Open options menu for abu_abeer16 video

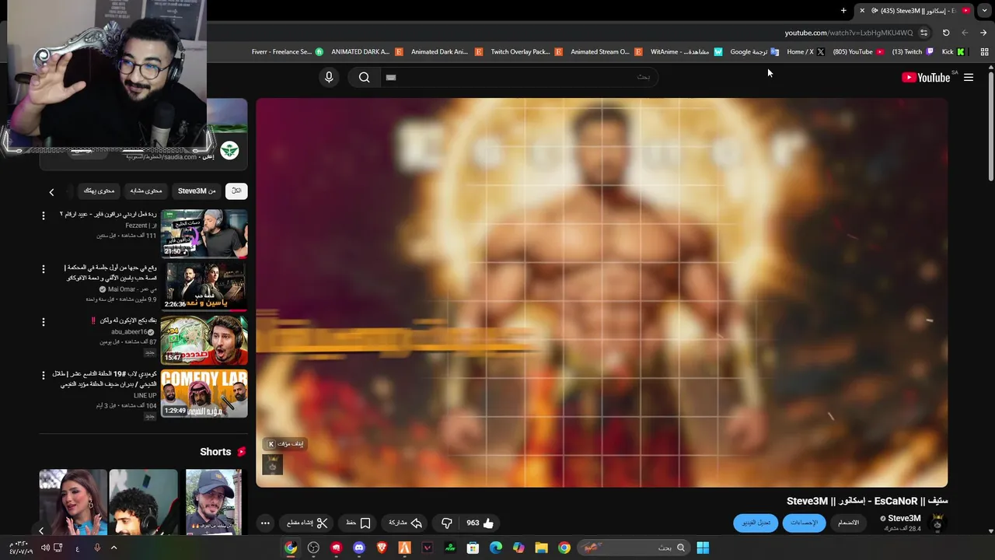click(x=44, y=321)
